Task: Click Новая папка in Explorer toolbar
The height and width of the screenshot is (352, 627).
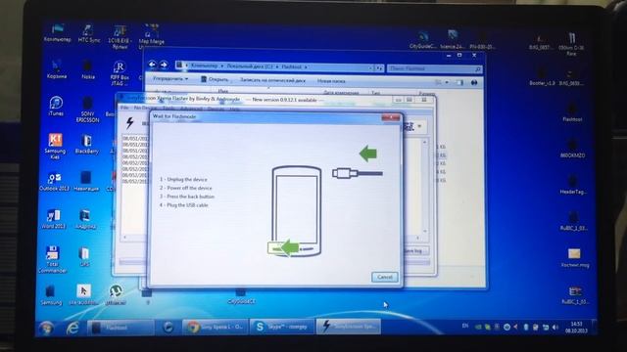Action: (331, 81)
